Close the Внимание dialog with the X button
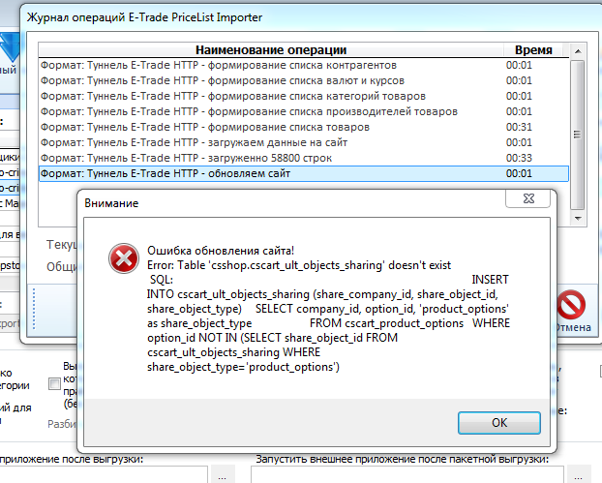This screenshot has height=483, width=602. [x=528, y=198]
